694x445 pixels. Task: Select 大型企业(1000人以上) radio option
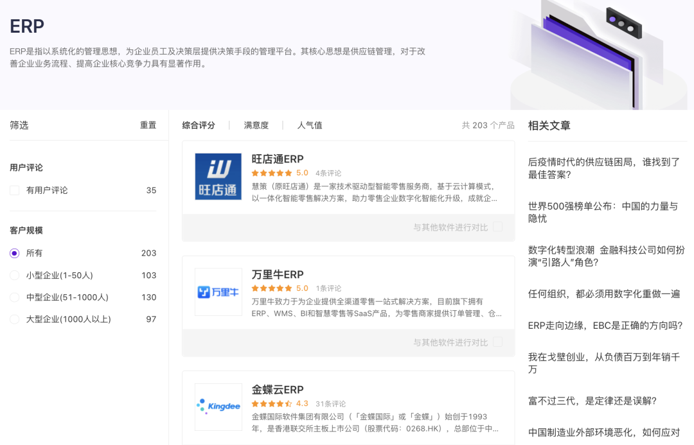coord(15,319)
